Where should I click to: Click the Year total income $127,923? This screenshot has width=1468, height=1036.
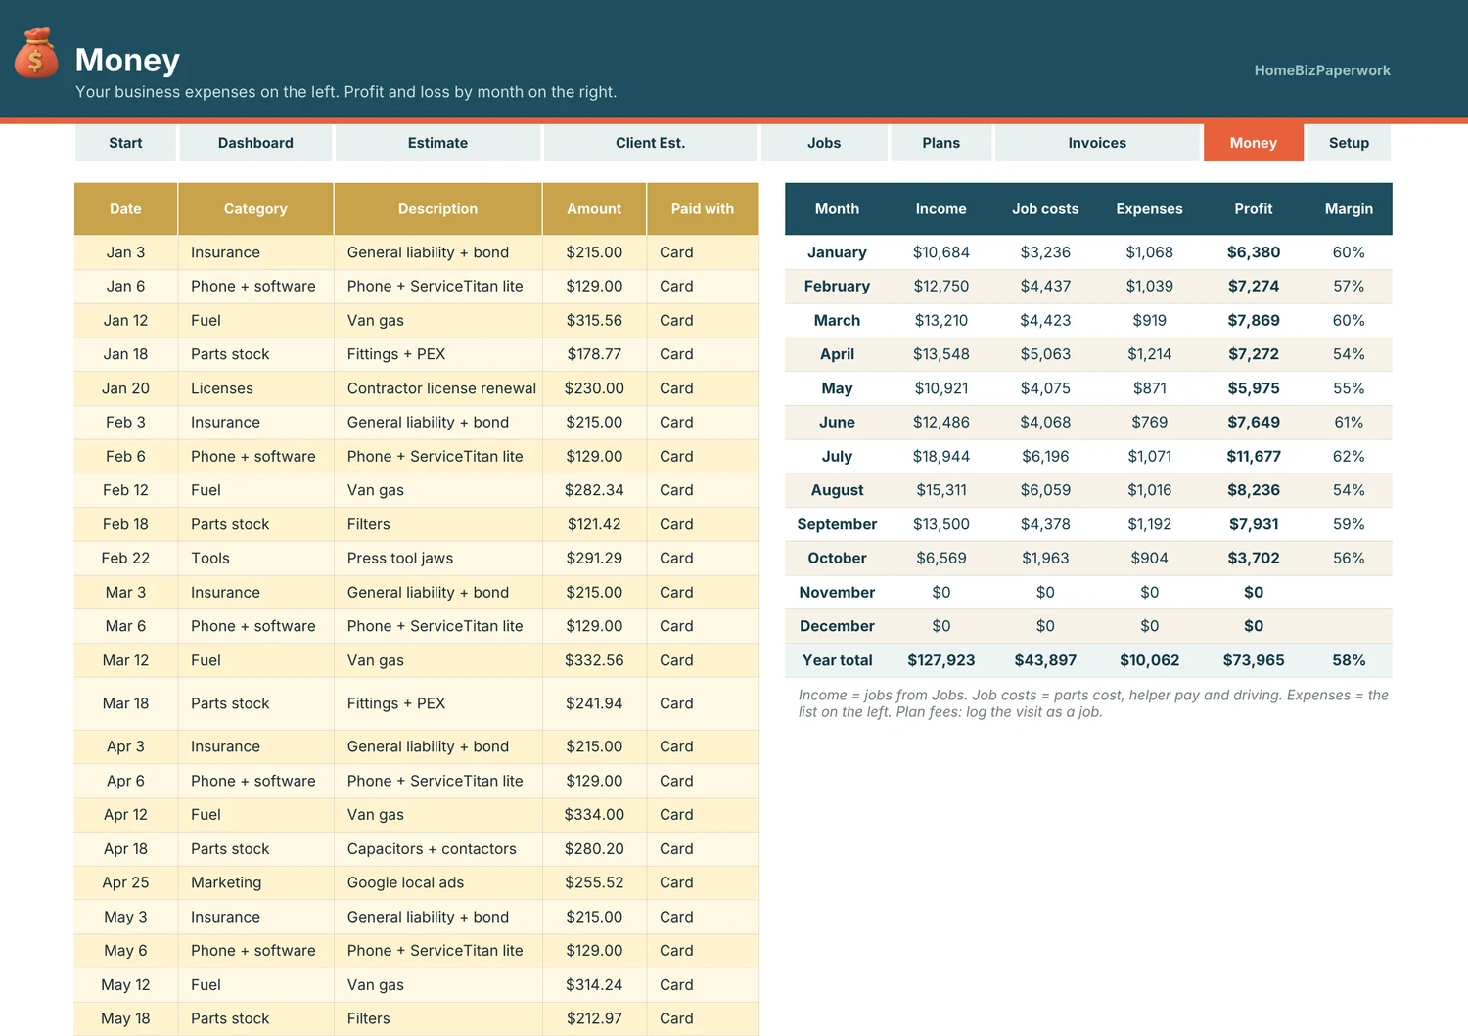[x=941, y=660]
